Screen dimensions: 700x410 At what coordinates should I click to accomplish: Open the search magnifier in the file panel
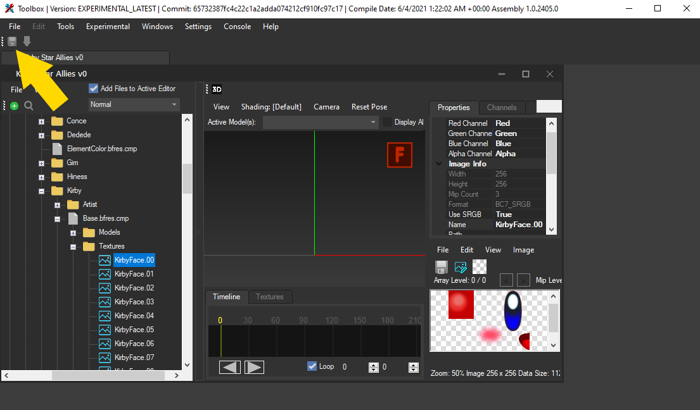pos(29,106)
